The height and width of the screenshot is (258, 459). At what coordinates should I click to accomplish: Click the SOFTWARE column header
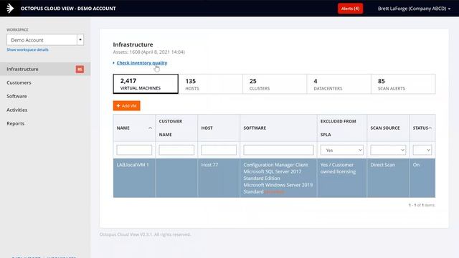(x=278, y=128)
